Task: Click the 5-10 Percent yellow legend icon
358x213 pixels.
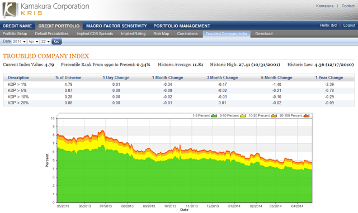Action: (243, 116)
